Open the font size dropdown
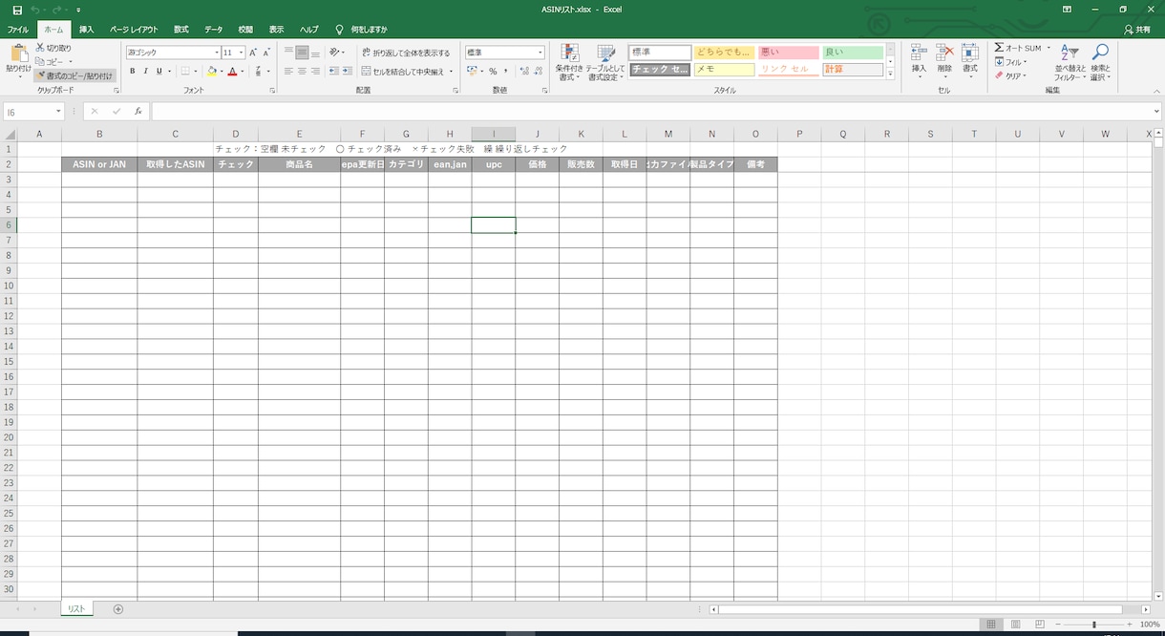Screen dimensions: 1165x636 tap(241, 53)
